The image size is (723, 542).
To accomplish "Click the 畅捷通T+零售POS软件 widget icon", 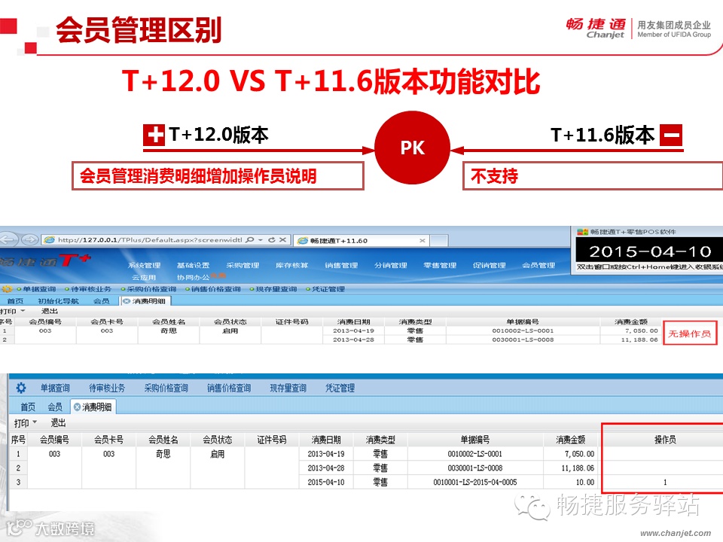I will 582,232.
